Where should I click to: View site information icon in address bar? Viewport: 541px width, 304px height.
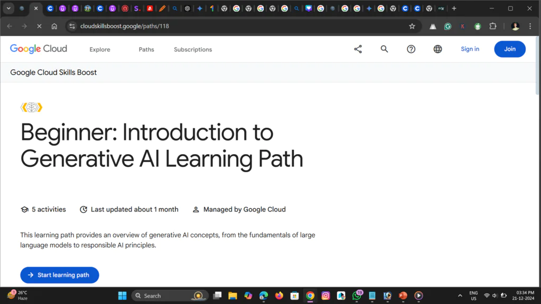[x=72, y=26]
